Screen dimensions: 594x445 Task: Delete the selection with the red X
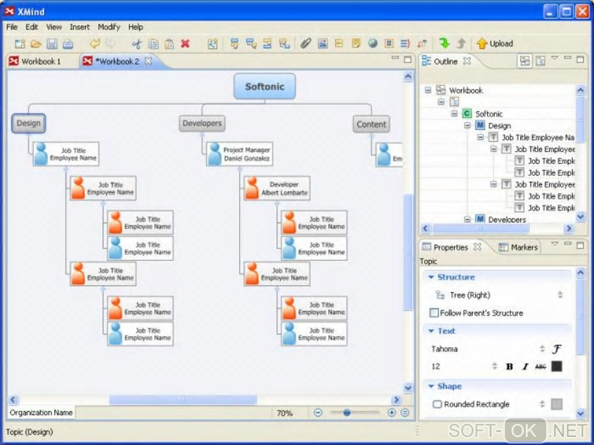(185, 44)
